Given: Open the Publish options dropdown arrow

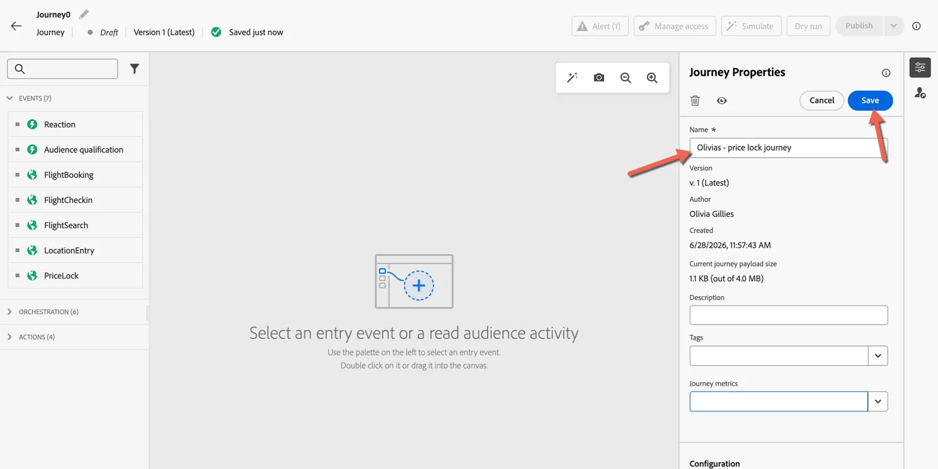Looking at the screenshot, I should 893,26.
